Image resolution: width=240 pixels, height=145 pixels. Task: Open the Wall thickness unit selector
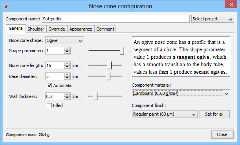[78, 96]
